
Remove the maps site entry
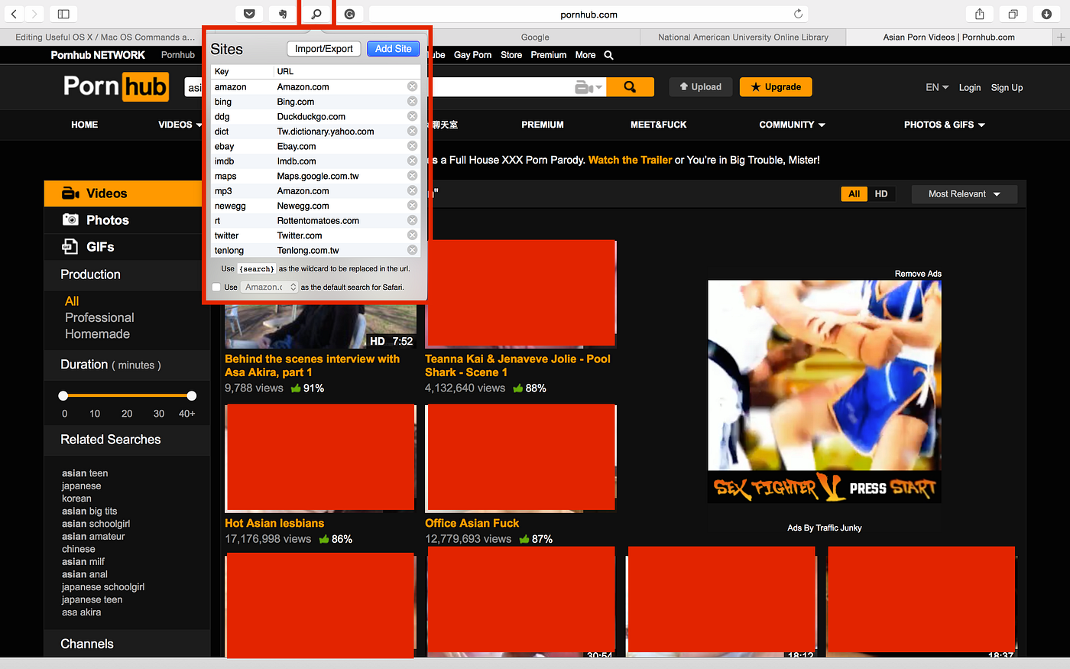(x=412, y=175)
